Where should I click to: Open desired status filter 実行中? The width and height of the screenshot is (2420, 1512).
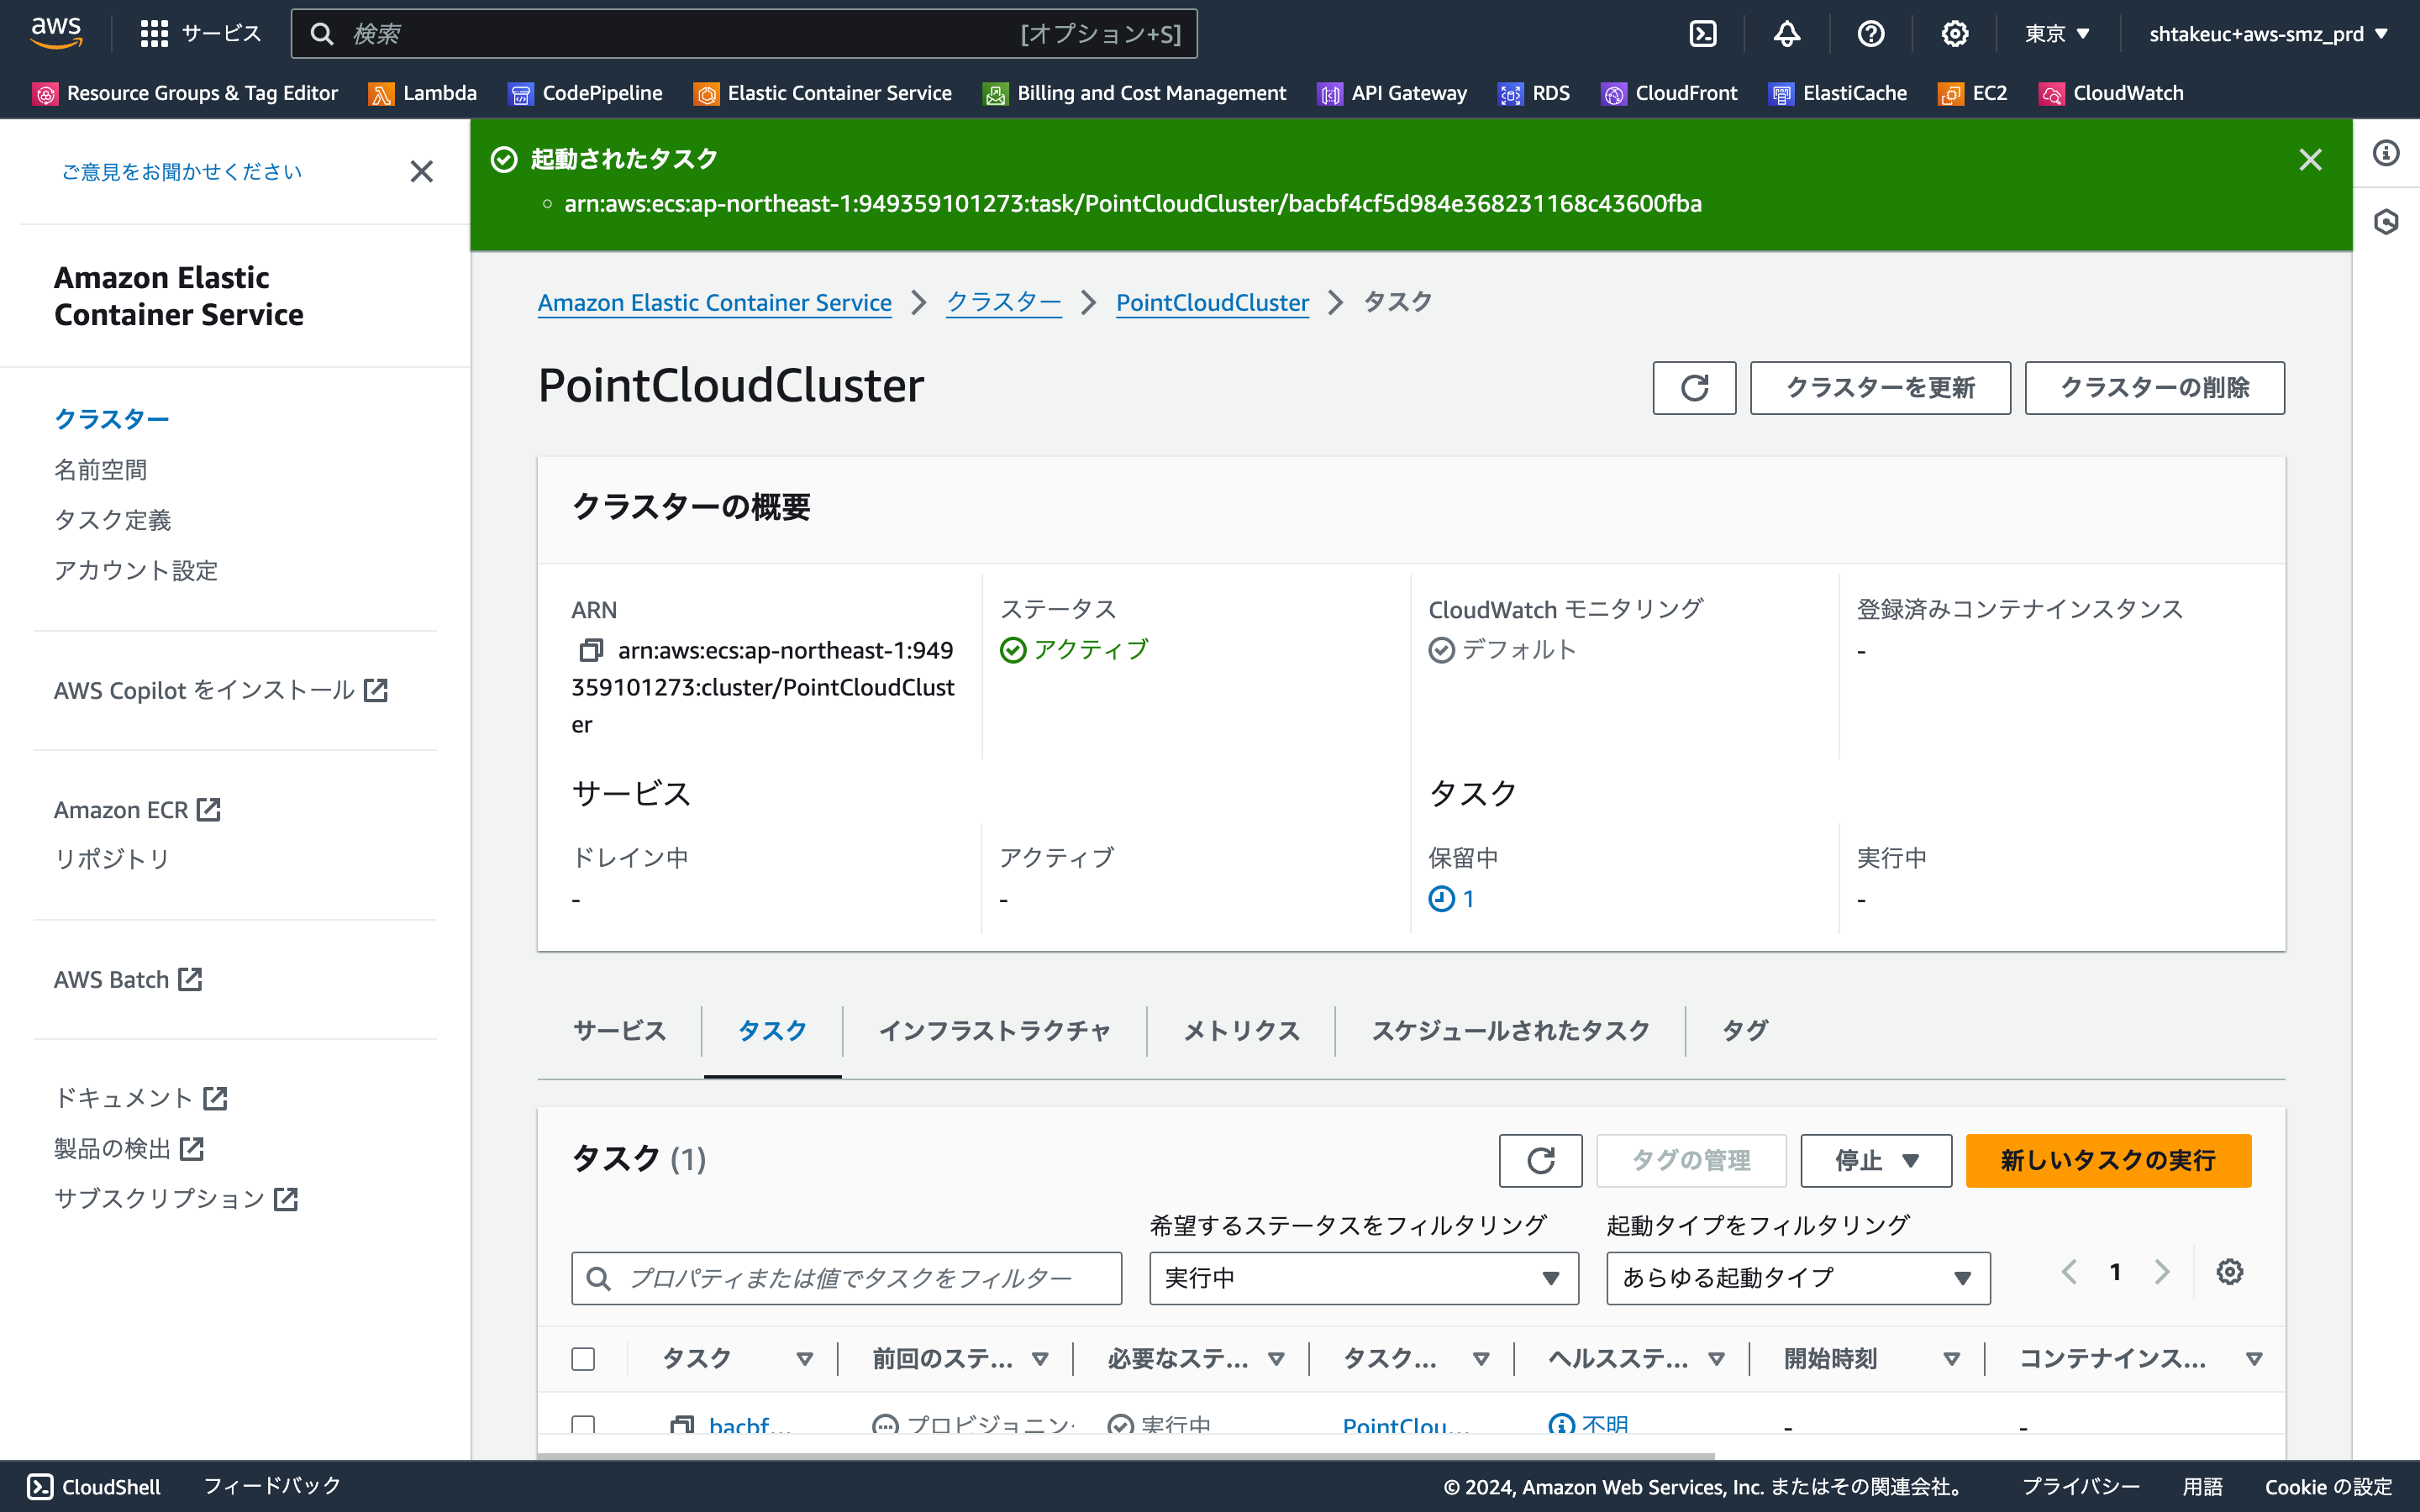pyautogui.click(x=1364, y=1278)
